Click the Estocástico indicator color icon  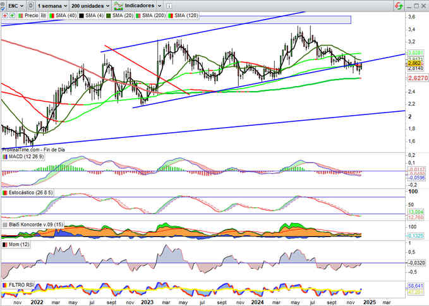pos(5,191)
